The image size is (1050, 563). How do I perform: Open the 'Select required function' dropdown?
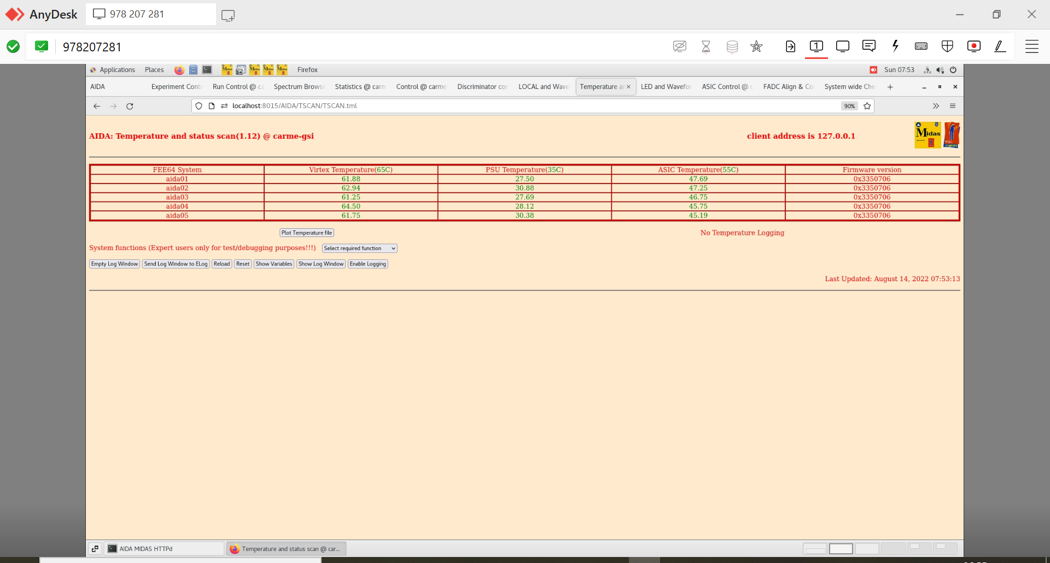click(x=359, y=248)
